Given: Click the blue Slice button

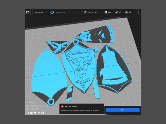Looking at the screenshot, I should click(123, 110).
